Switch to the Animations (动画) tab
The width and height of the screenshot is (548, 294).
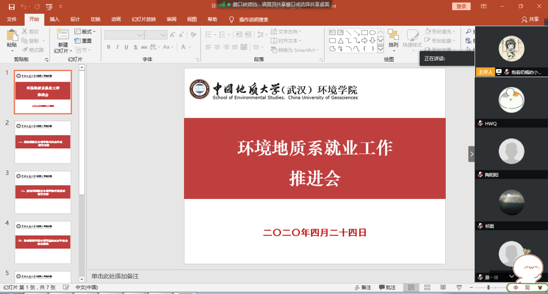point(116,20)
